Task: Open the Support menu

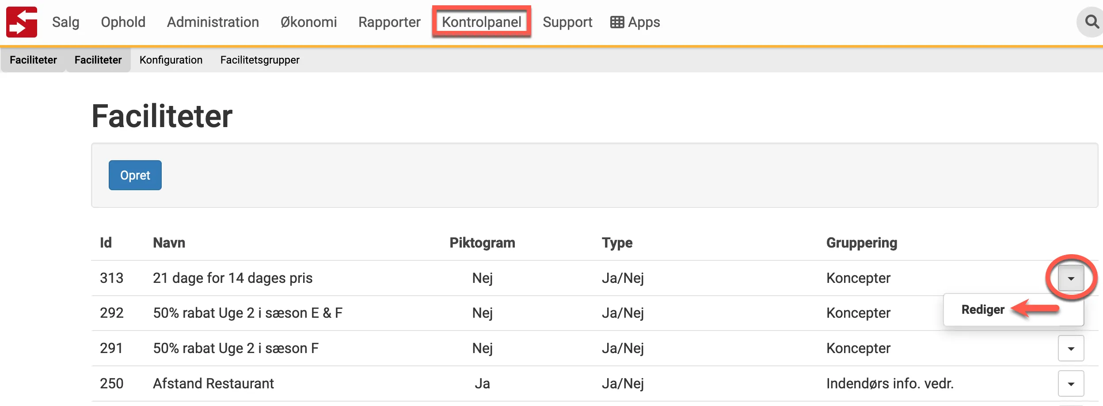Action: click(x=567, y=22)
